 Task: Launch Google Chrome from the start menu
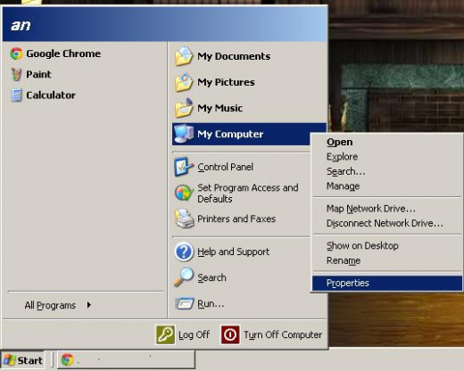55,54
